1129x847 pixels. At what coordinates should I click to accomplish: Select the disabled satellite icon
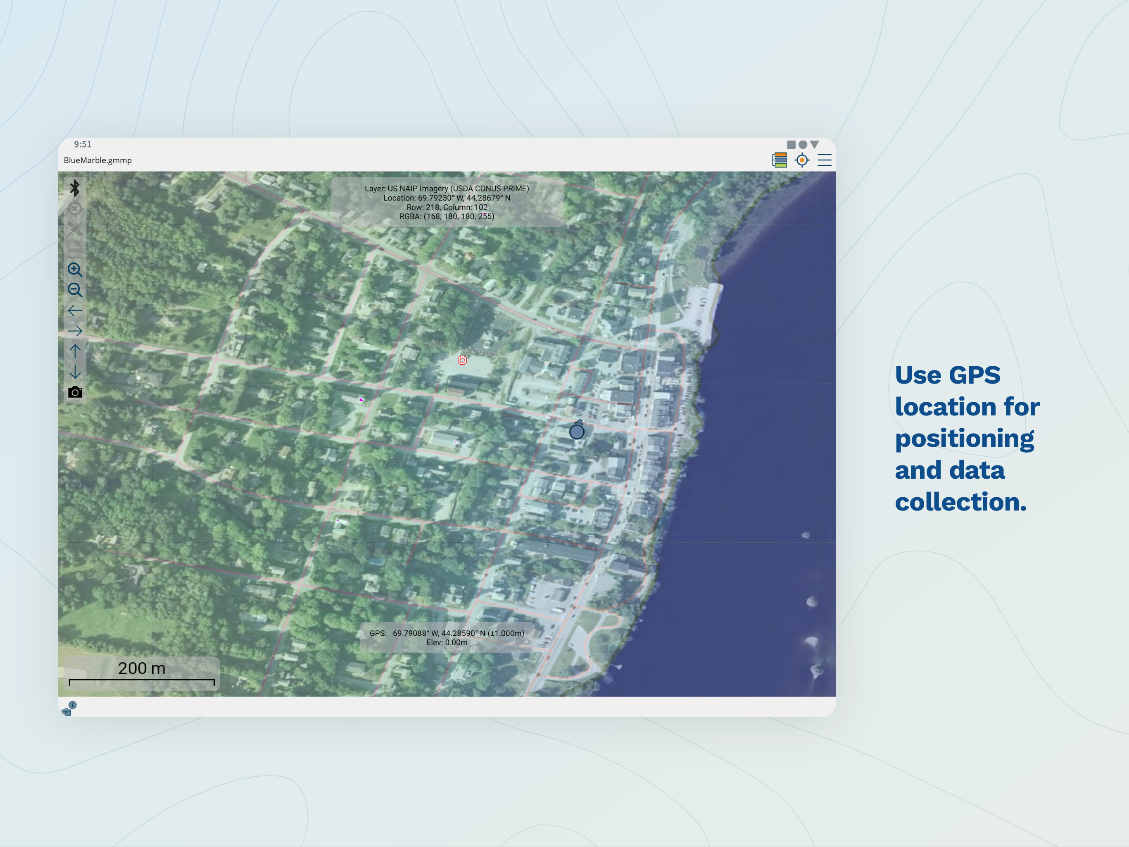pyautogui.click(x=75, y=229)
